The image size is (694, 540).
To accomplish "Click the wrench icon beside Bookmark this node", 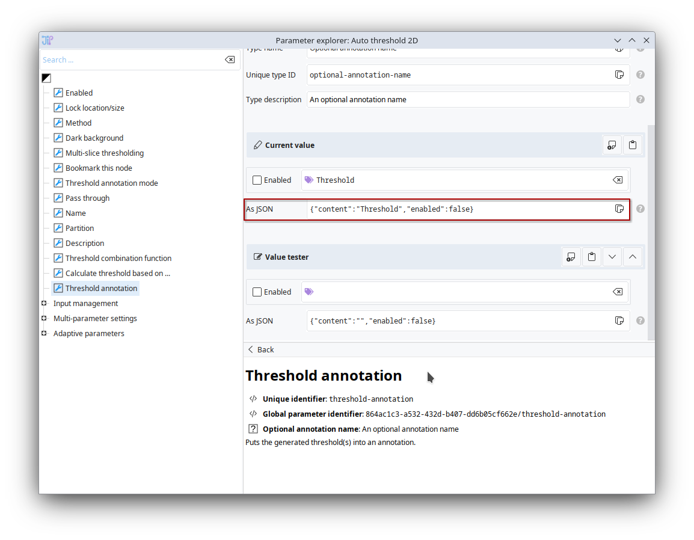I will (x=58, y=168).
